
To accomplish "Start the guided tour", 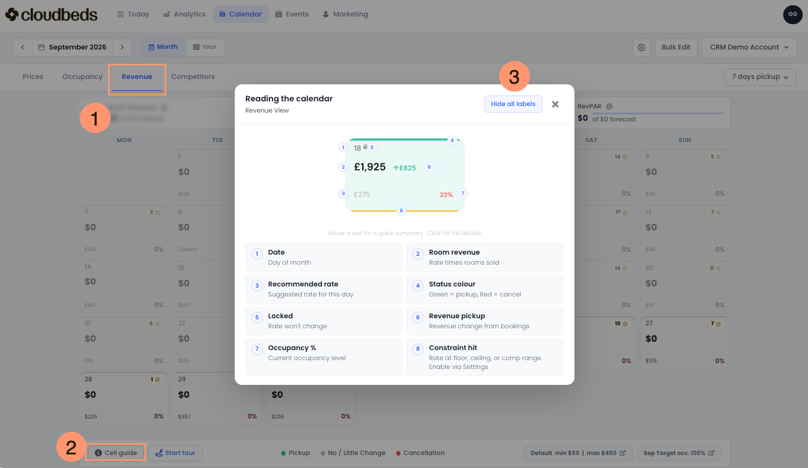I will click(175, 453).
